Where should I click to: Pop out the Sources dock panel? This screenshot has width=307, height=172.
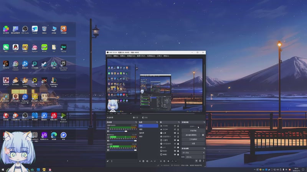(x=179, y=122)
